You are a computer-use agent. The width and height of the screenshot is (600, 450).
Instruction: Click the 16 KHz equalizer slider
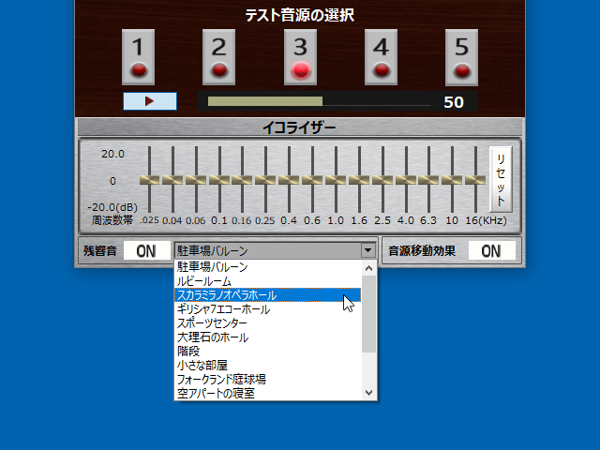475,180
